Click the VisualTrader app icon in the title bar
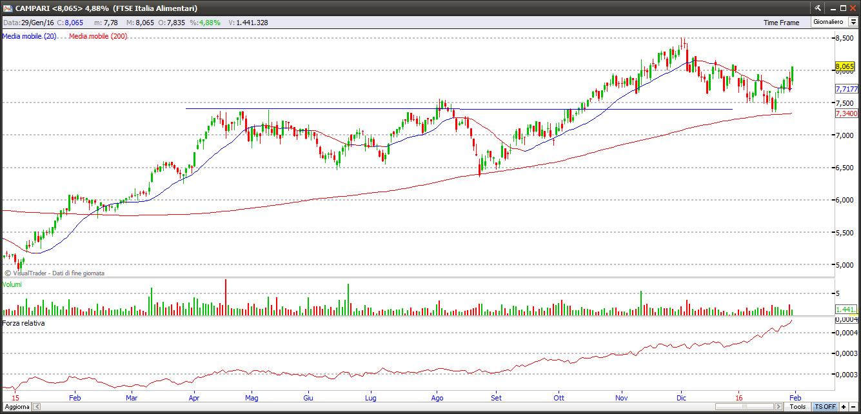Viewport: 861px width, 414px height. pyautogui.click(x=7, y=8)
